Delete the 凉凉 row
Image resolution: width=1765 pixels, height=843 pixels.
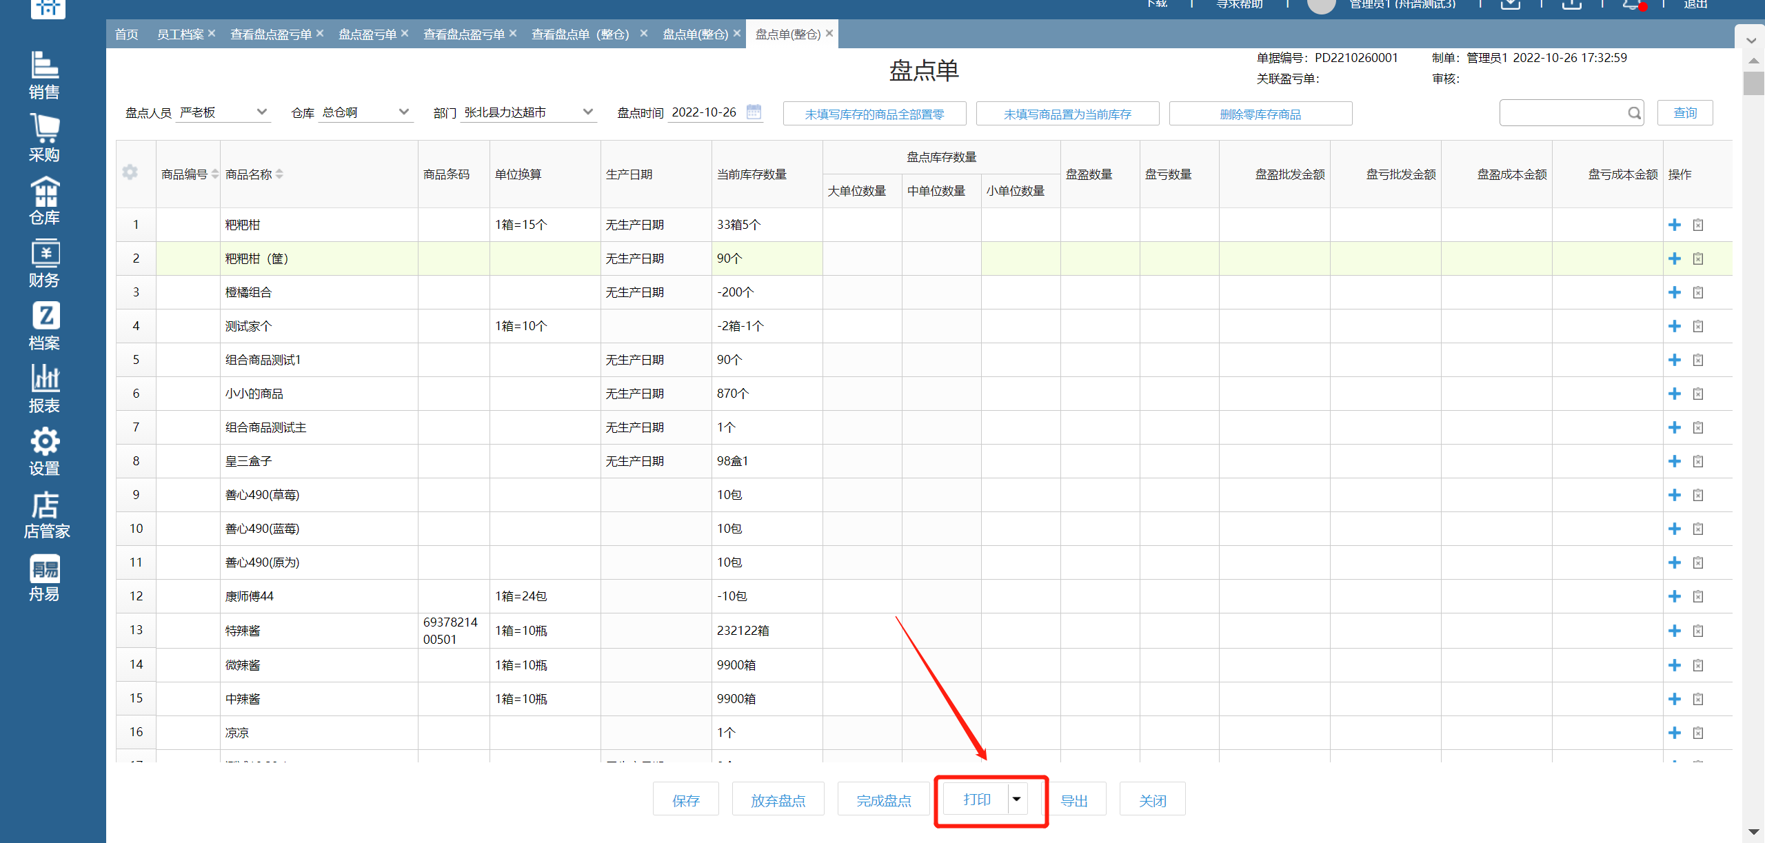[1698, 733]
